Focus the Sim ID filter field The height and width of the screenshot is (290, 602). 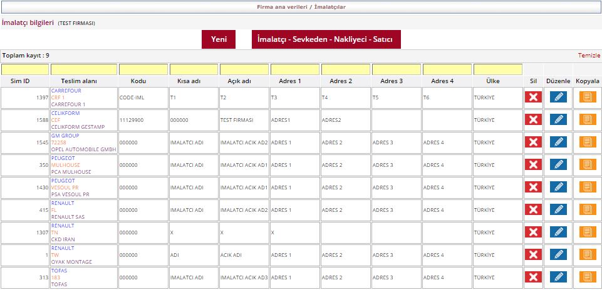pyautogui.click(x=25, y=69)
